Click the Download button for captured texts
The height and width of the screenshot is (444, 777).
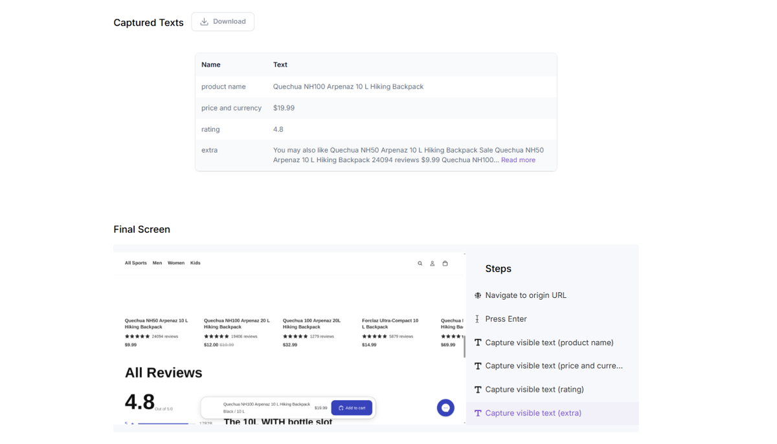223,21
